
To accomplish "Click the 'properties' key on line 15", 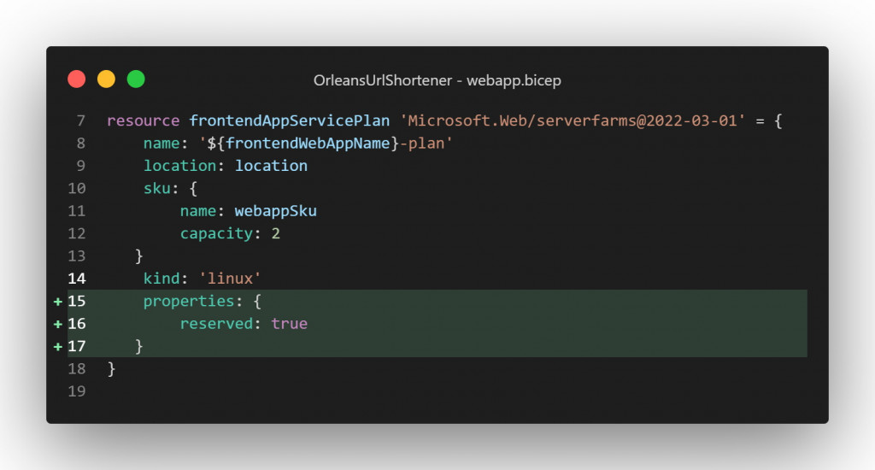I will [x=188, y=302].
